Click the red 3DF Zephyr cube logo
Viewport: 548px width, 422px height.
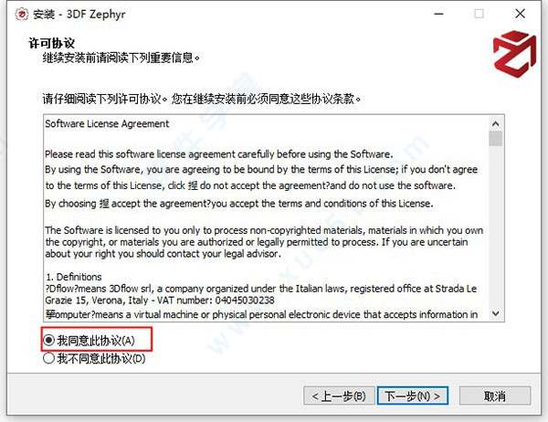point(514,54)
